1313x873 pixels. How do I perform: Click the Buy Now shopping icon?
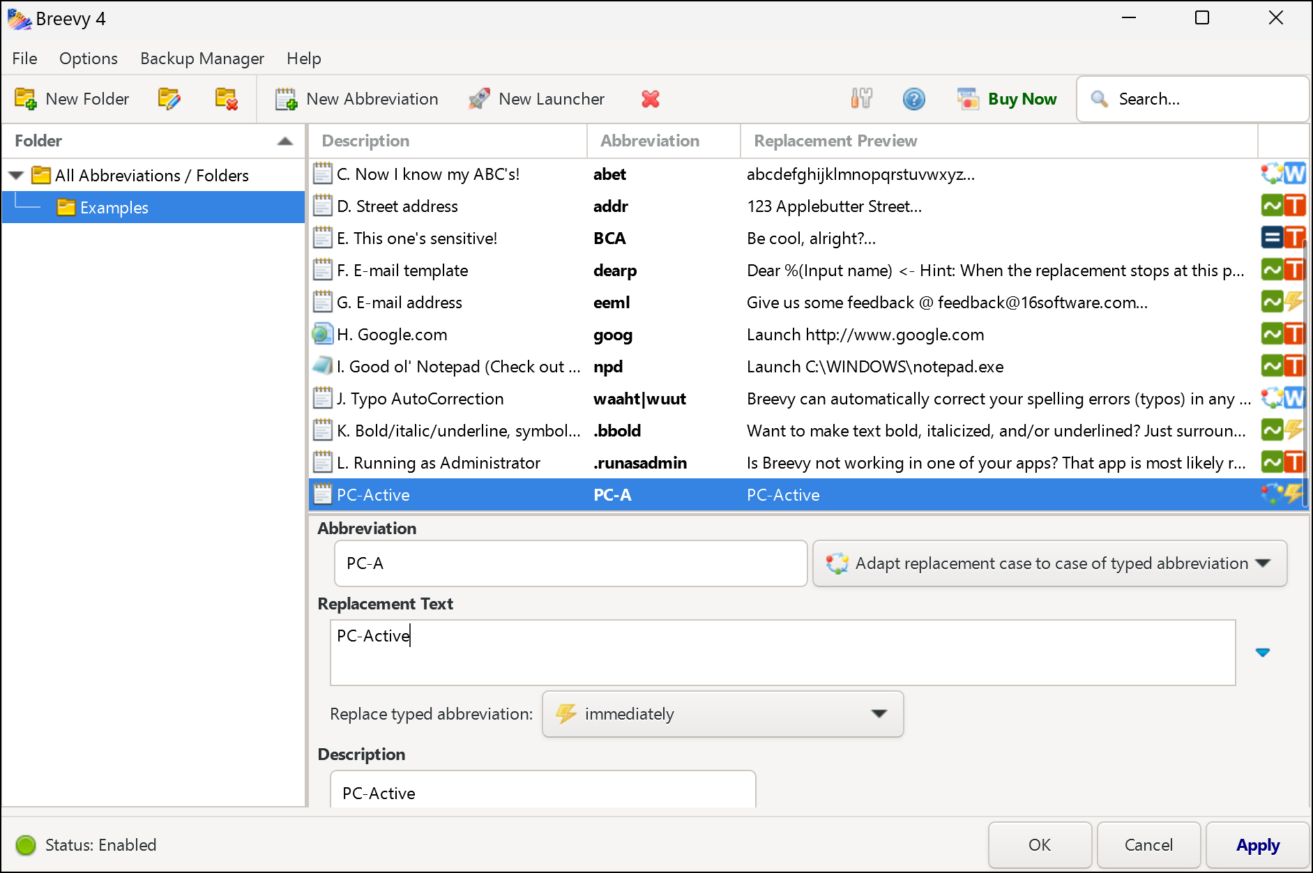click(x=969, y=99)
